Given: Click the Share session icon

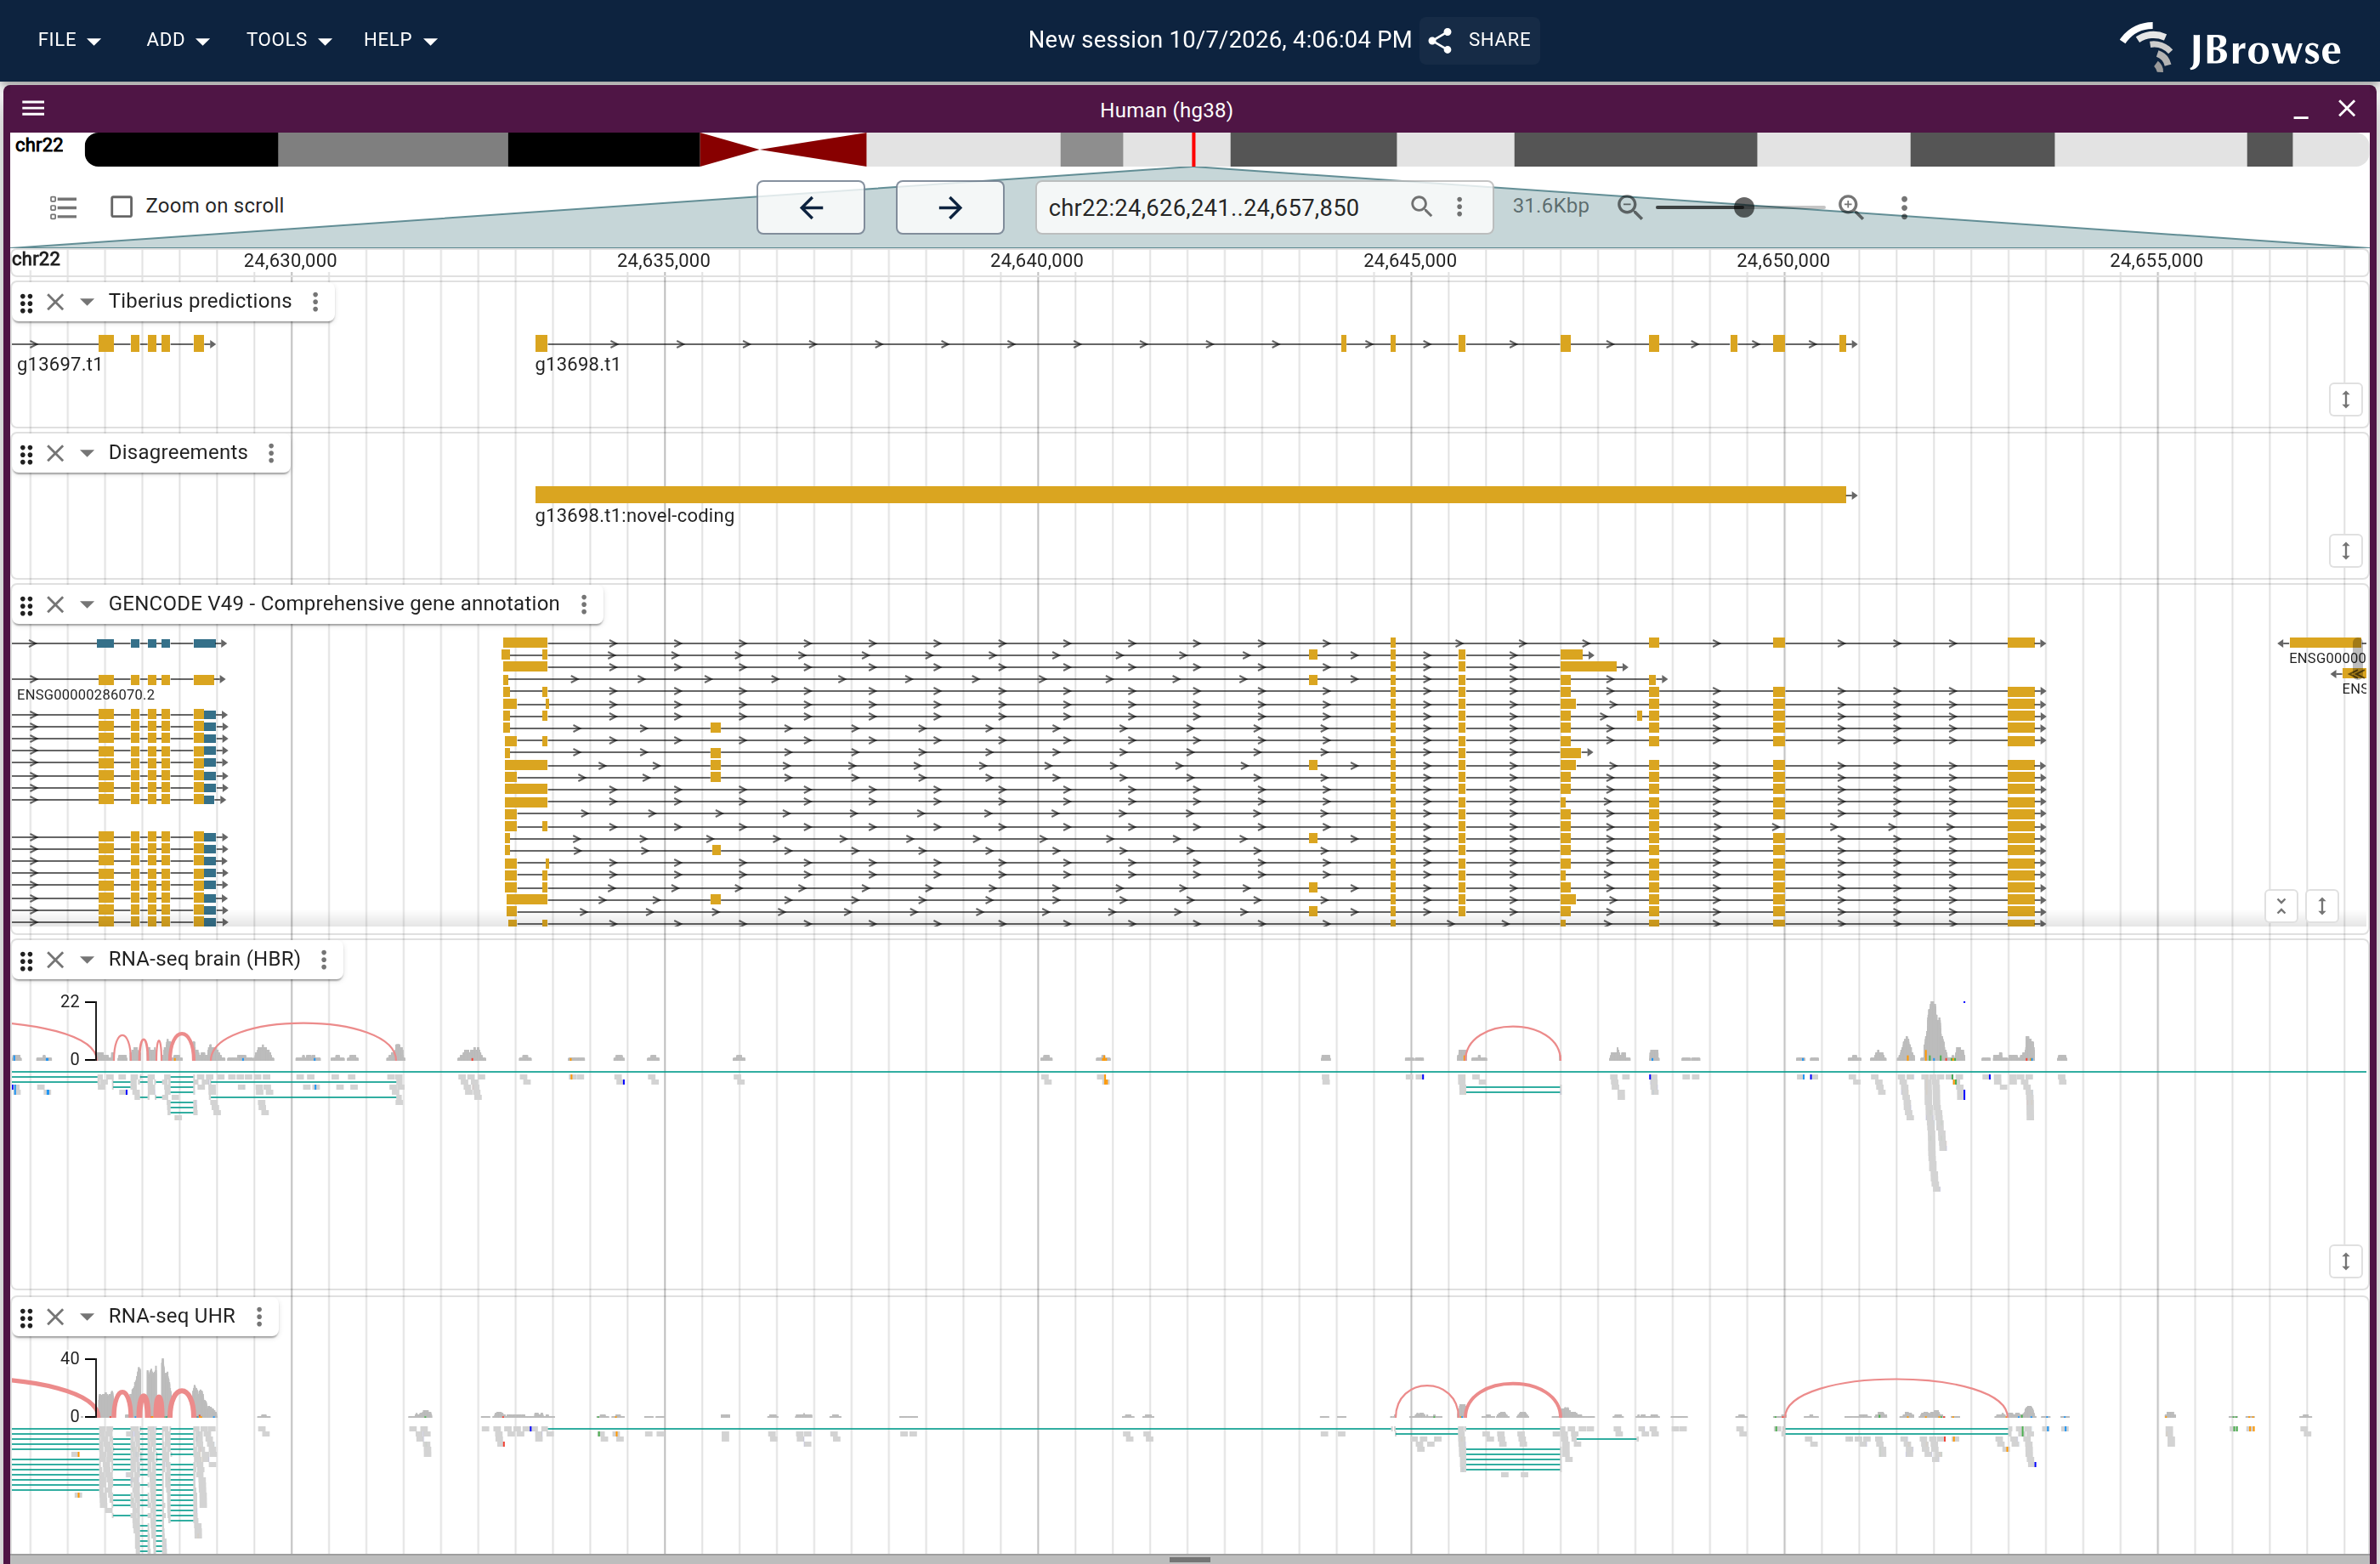Looking at the screenshot, I should (x=1439, y=40).
